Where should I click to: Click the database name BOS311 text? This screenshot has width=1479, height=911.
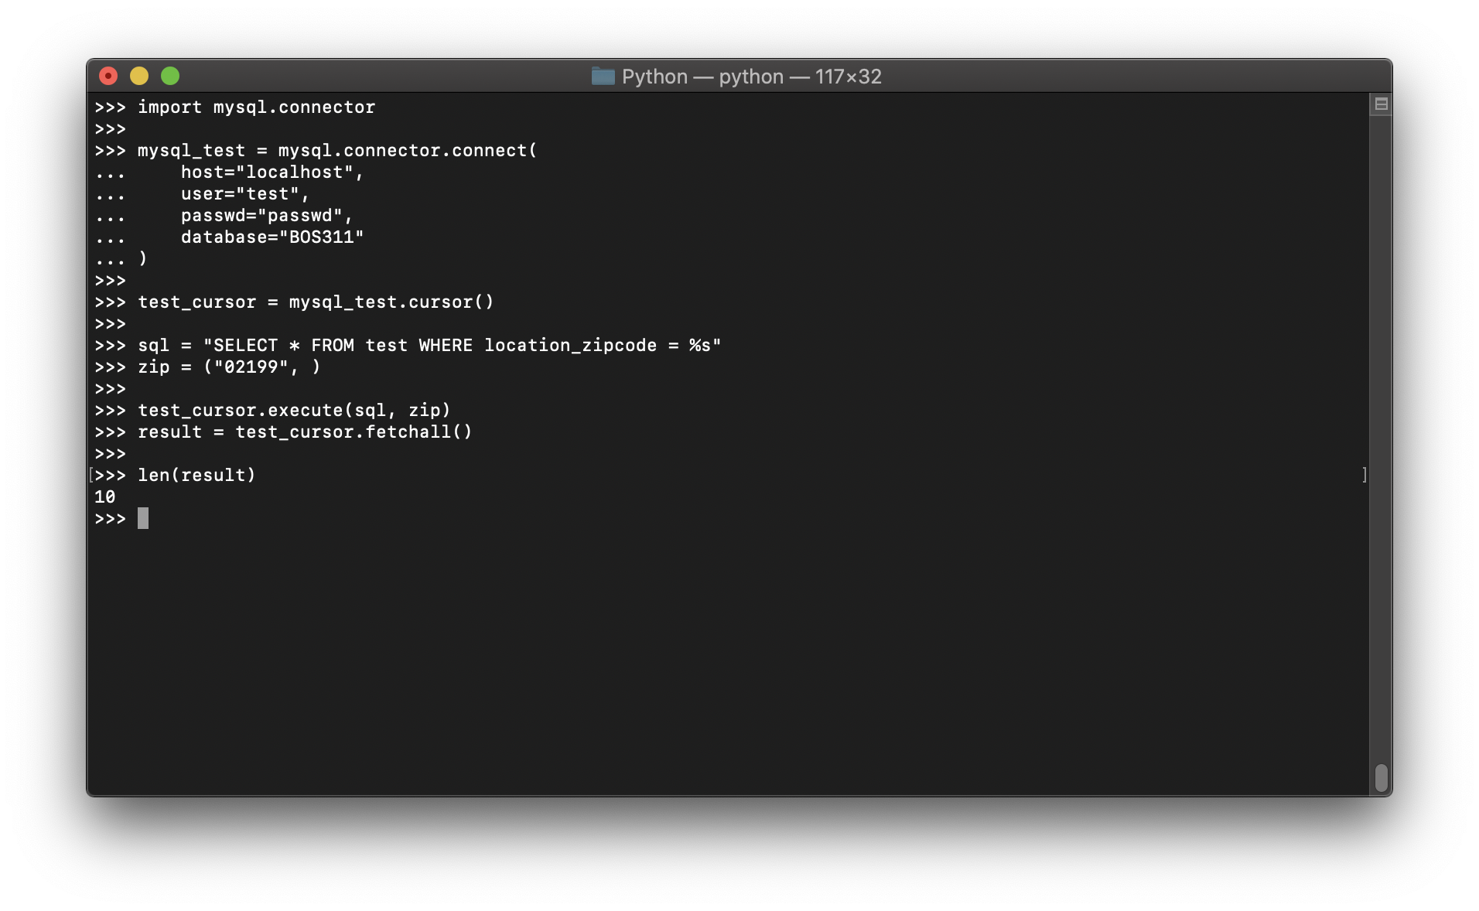[325, 237]
